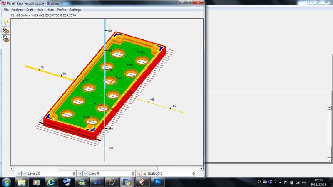Screen dimensions: 333x187
Task: Click the Line spinbox arrows
Action: [x=133, y=174]
